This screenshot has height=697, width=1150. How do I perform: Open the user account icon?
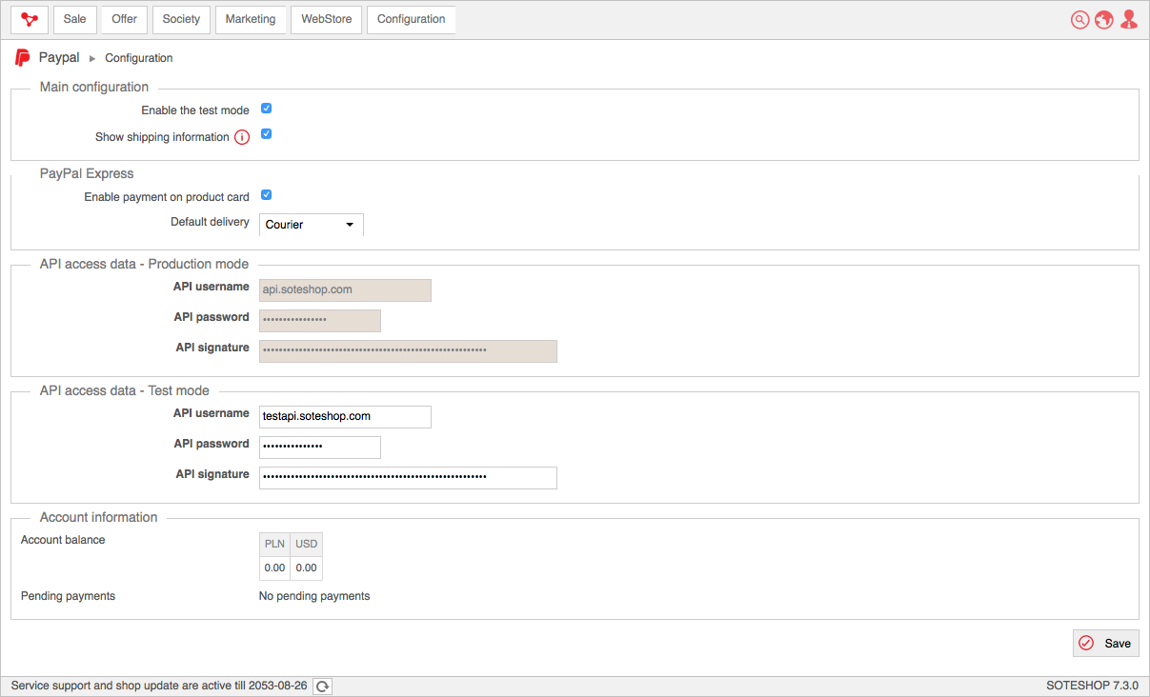tap(1129, 20)
